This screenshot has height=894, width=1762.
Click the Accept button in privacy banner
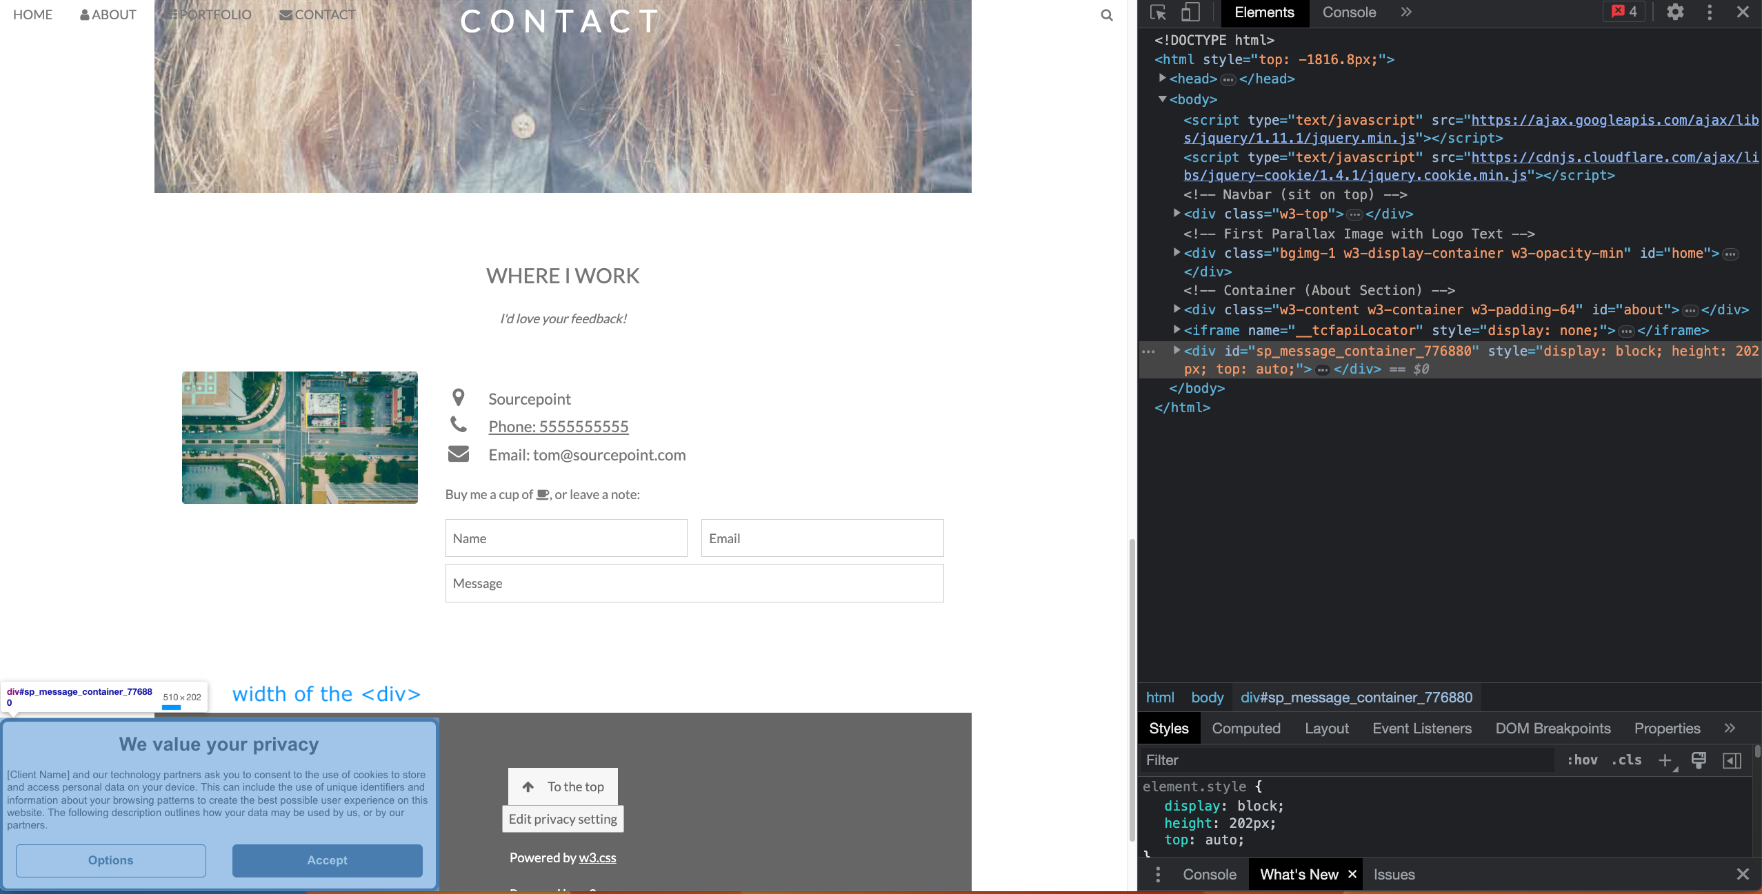click(x=327, y=860)
